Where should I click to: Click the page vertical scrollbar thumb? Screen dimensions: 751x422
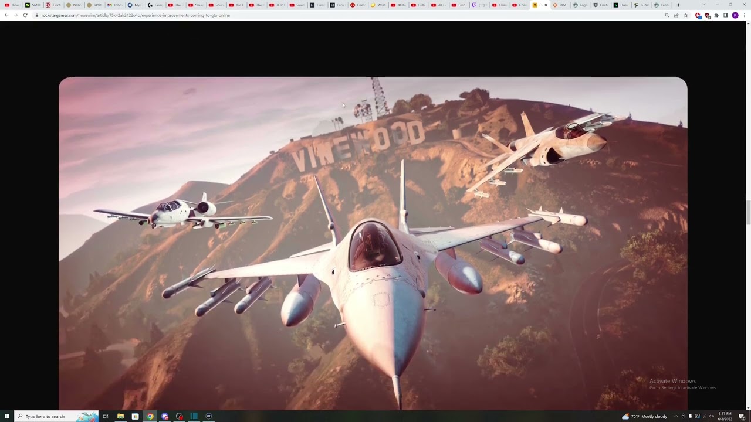748,212
